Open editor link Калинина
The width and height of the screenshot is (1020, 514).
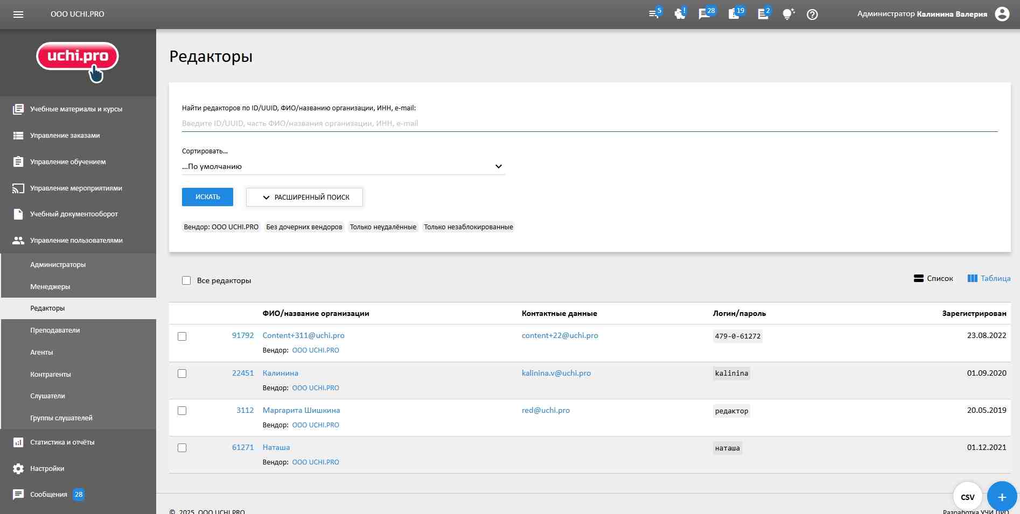pos(280,373)
